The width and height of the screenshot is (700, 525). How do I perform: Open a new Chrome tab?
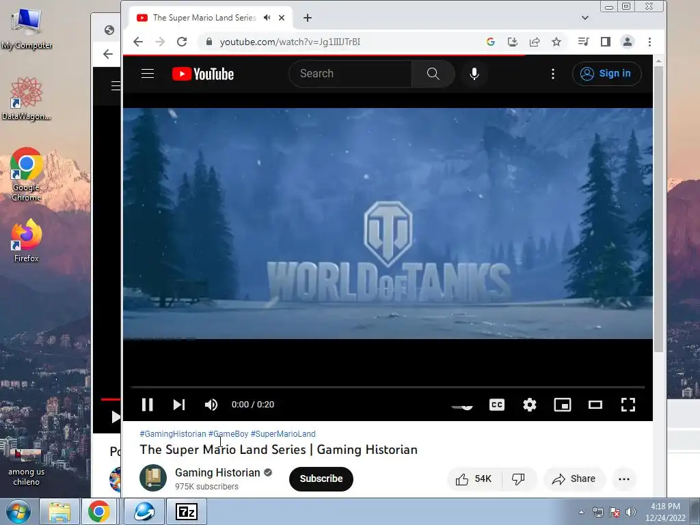308,18
